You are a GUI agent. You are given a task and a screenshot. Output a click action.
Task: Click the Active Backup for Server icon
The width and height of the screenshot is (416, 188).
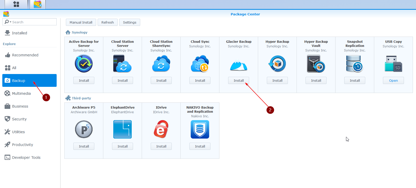[x=84, y=64]
